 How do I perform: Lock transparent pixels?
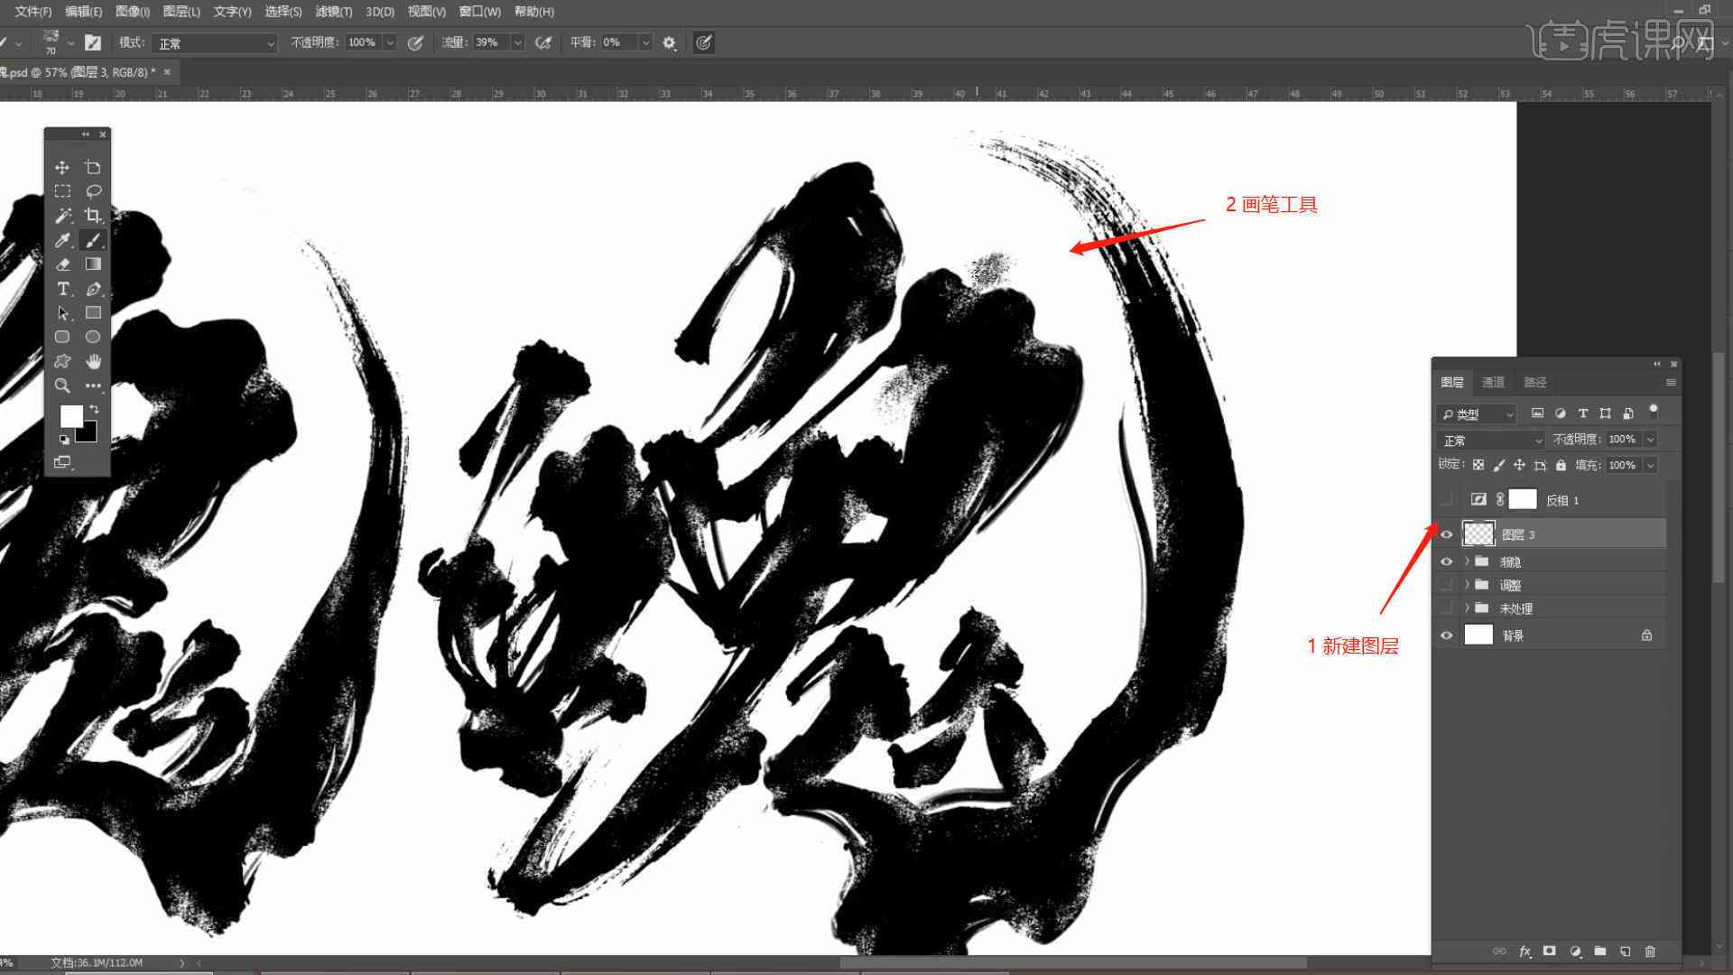[1478, 465]
